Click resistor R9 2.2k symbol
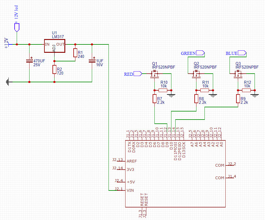 click(x=238, y=99)
